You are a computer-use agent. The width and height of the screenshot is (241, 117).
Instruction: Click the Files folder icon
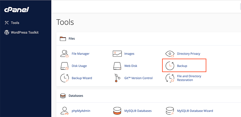pos(63,39)
